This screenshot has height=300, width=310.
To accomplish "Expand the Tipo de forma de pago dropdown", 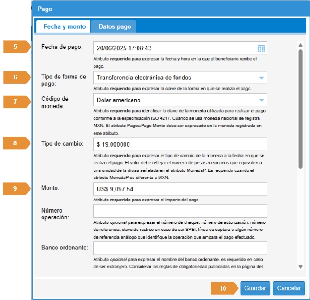I will [262, 78].
